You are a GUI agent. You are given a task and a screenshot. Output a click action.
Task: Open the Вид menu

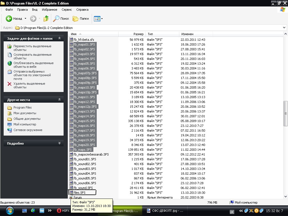pos(35,10)
